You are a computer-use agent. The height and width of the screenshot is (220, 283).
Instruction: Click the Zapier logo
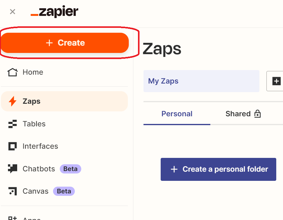tap(55, 12)
